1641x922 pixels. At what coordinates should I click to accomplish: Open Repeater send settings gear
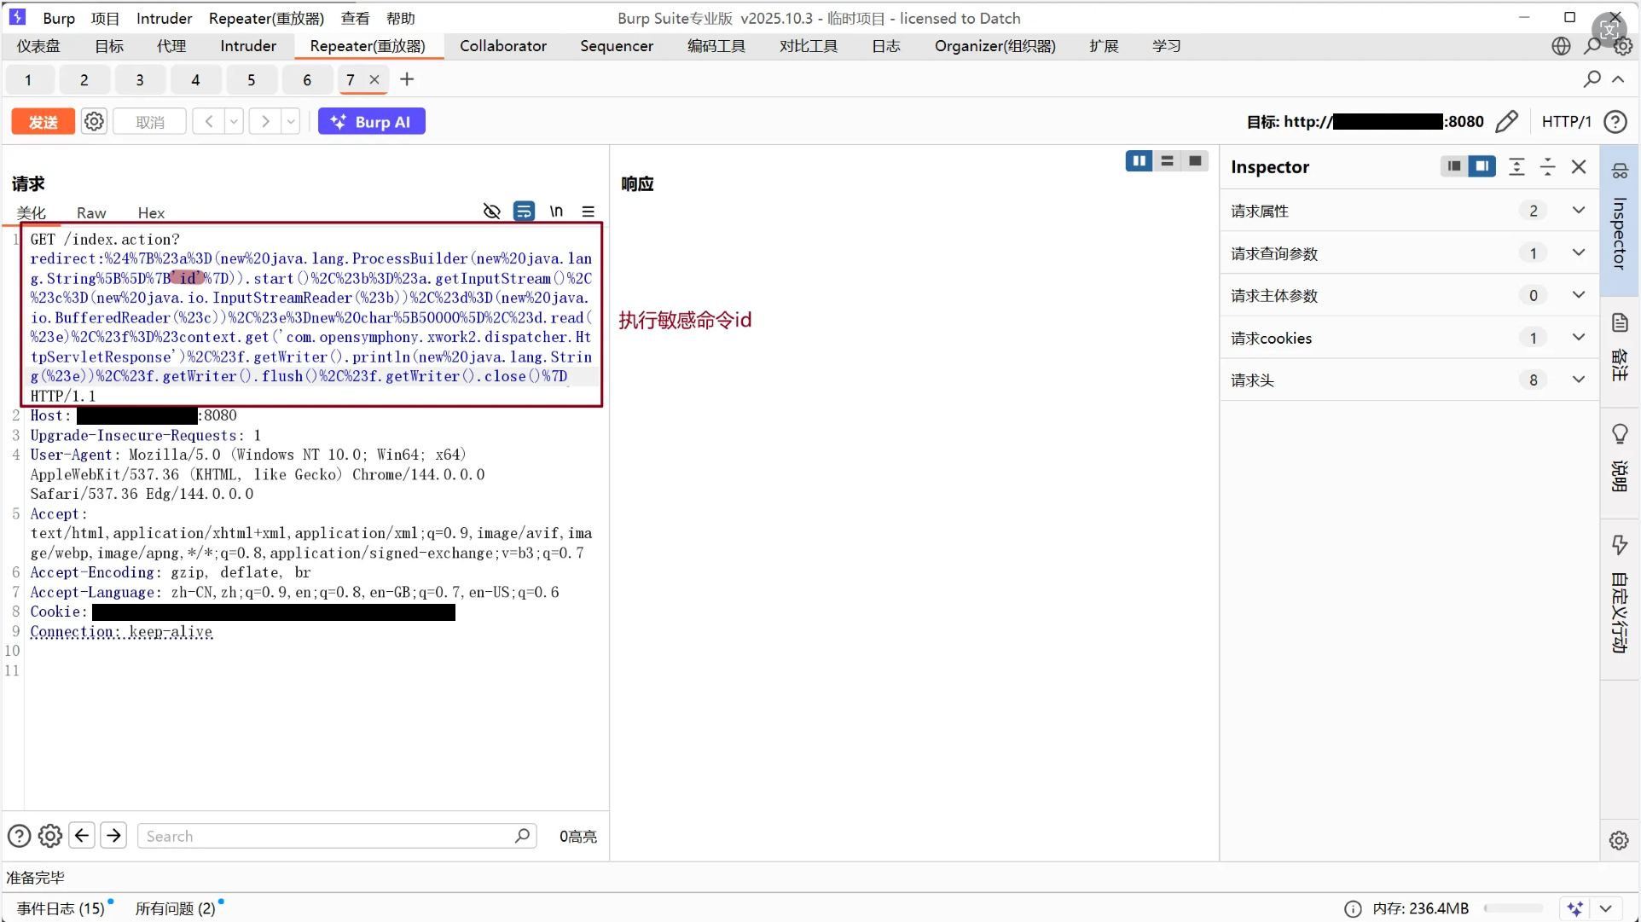pos(94,122)
